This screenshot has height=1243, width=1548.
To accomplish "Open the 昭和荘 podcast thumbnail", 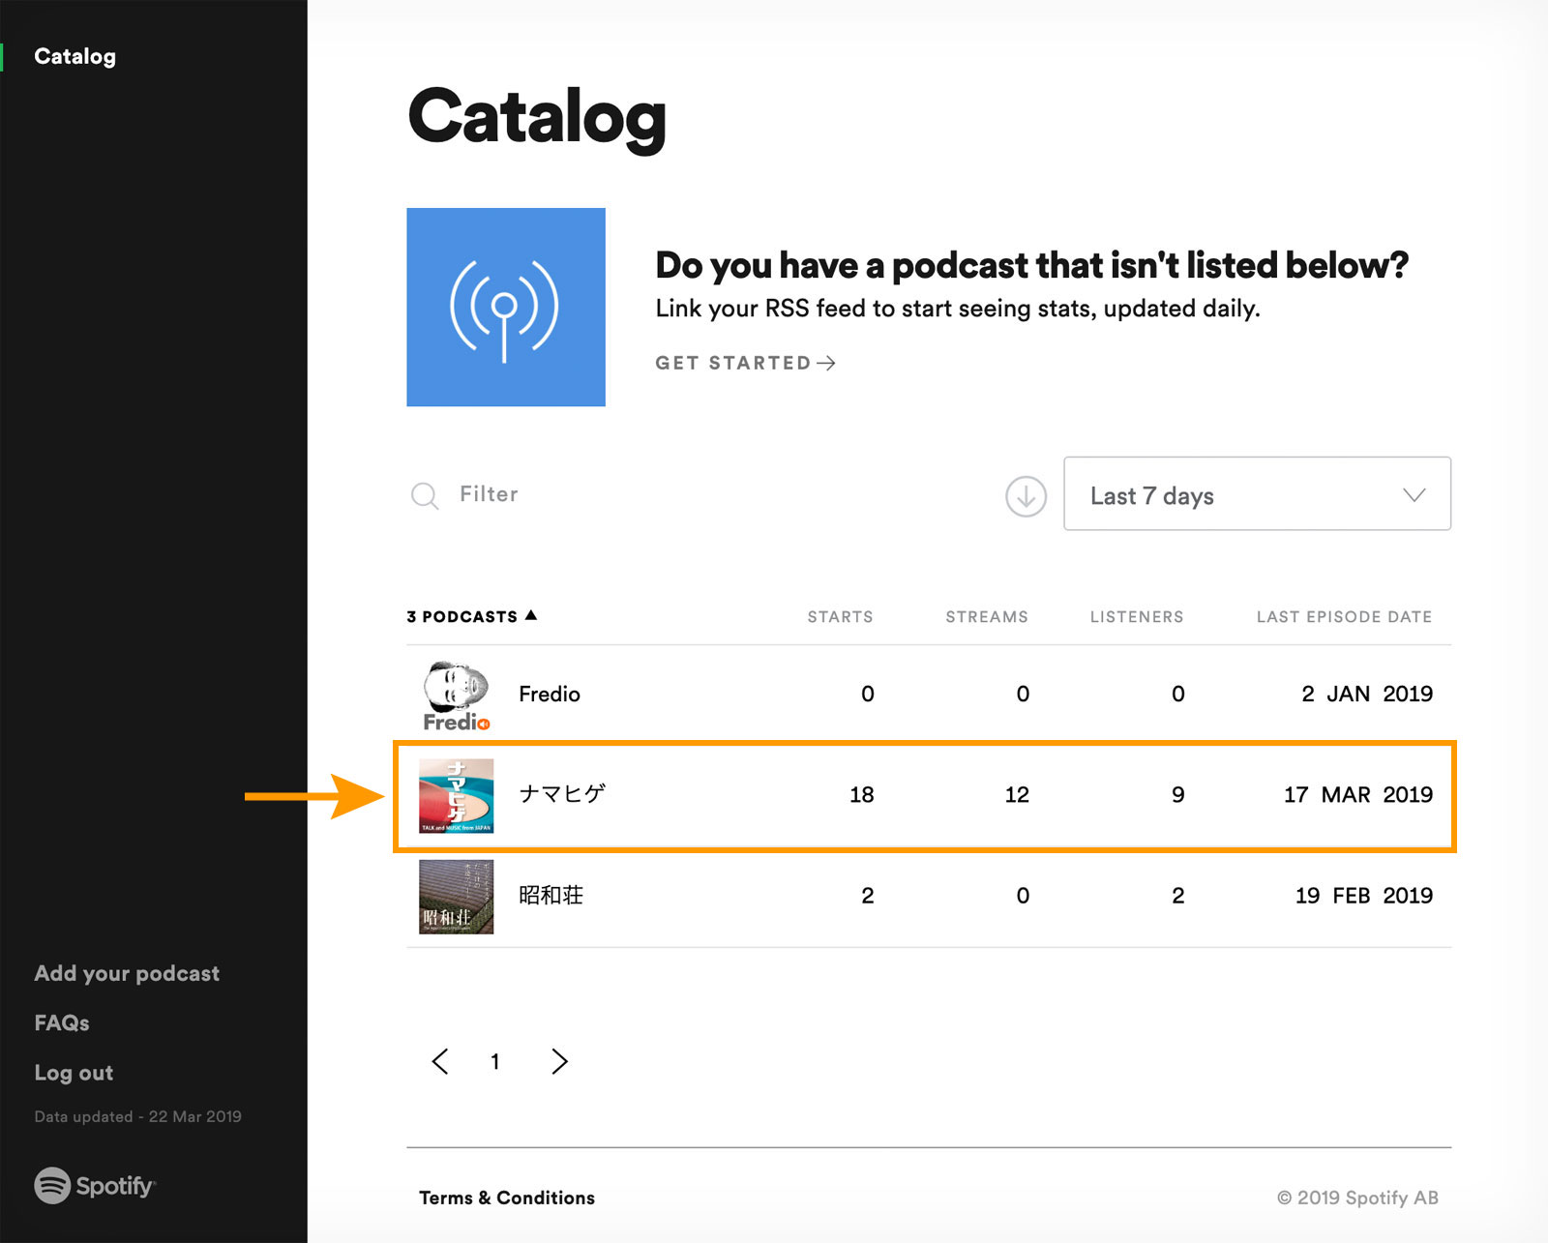I will tap(457, 897).
